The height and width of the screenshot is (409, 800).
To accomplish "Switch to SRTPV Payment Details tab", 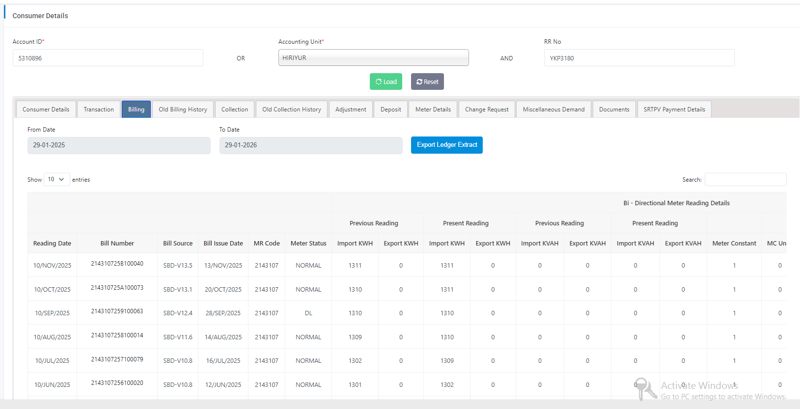I will click(674, 109).
